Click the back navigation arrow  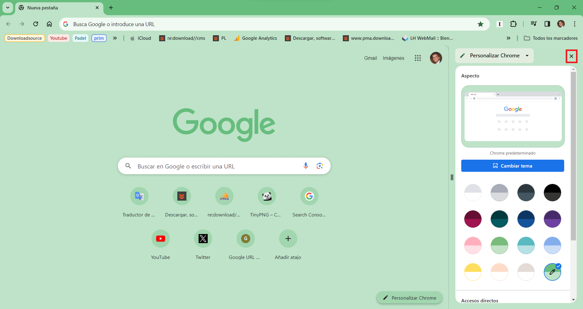coord(9,24)
